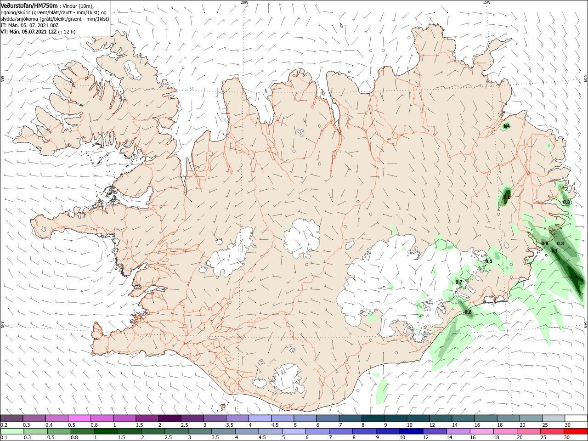Click the 0.7 precipitation value on the map

459,282
